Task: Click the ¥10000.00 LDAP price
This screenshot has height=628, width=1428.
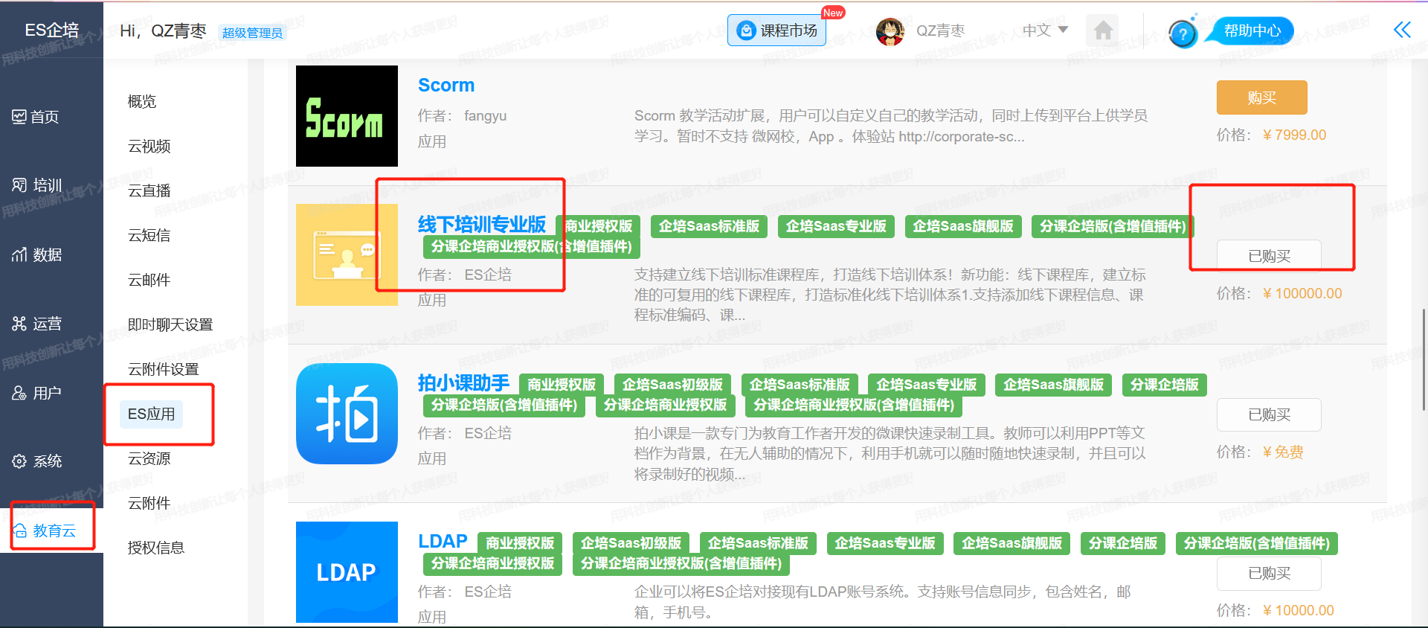Action: 1299,610
